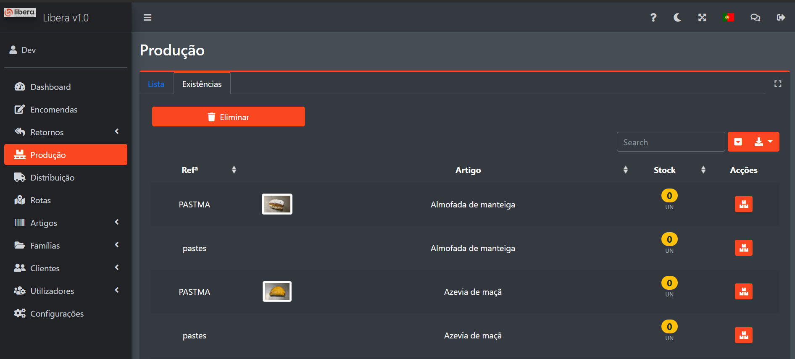This screenshot has height=359, width=795.
Task: Open the chat messages icon
Action: pos(755,18)
